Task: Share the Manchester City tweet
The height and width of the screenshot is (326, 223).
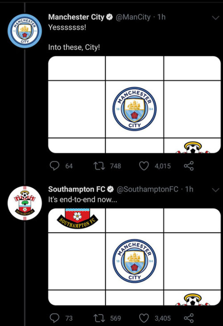Action: tap(189, 166)
